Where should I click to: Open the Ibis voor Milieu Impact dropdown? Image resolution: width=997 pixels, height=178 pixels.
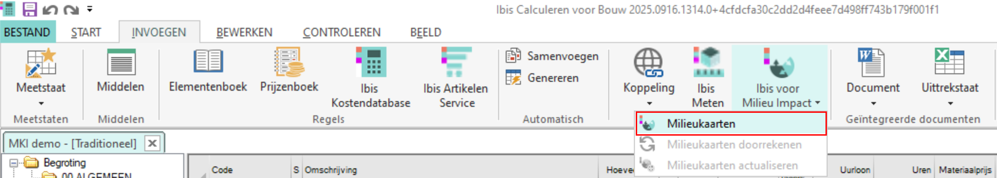click(818, 103)
